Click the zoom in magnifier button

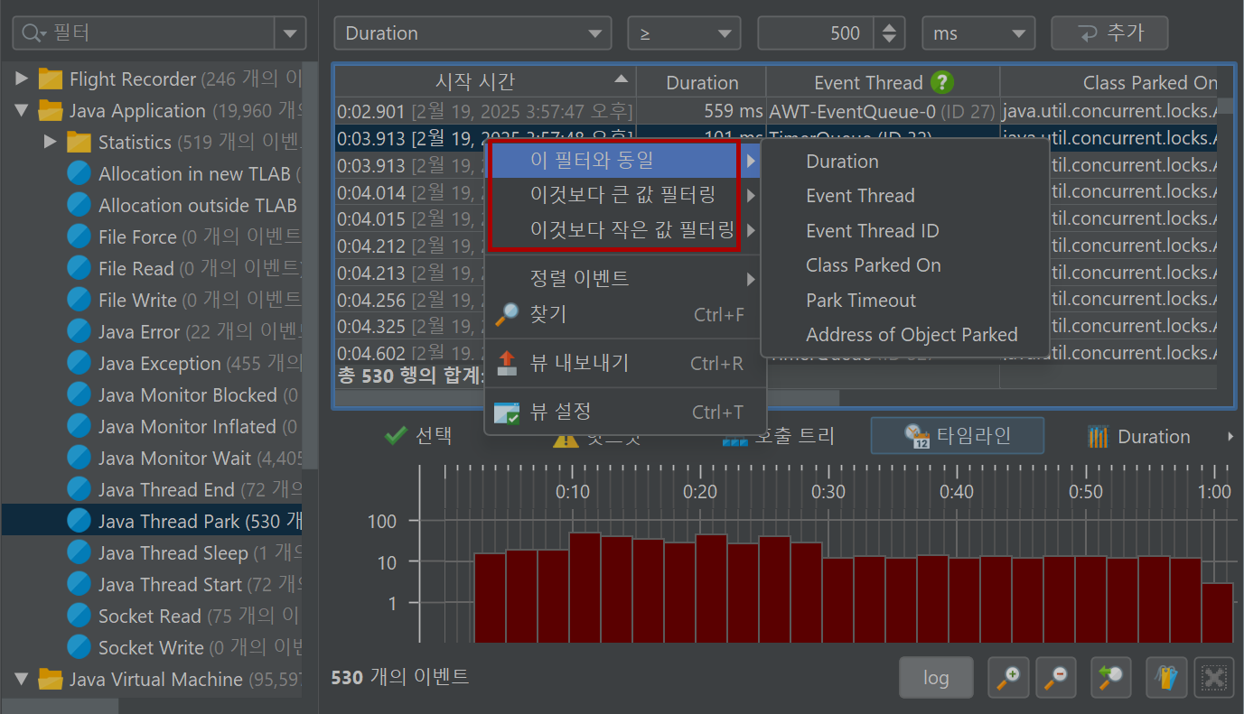[x=1008, y=676]
